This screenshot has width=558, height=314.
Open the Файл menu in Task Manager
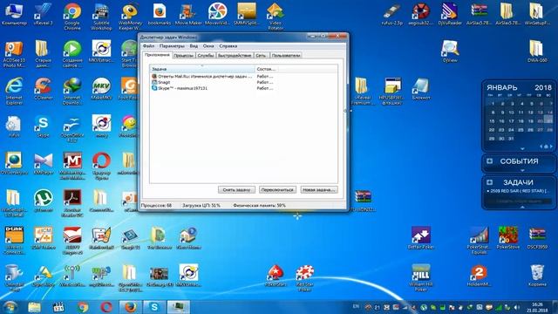point(148,46)
